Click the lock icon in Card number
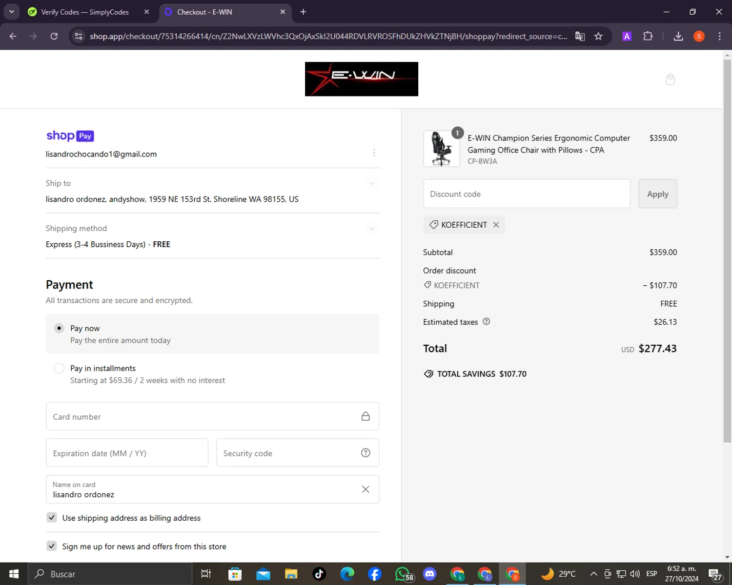This screenshot has height=585, width=732. (x=366, y=416)
